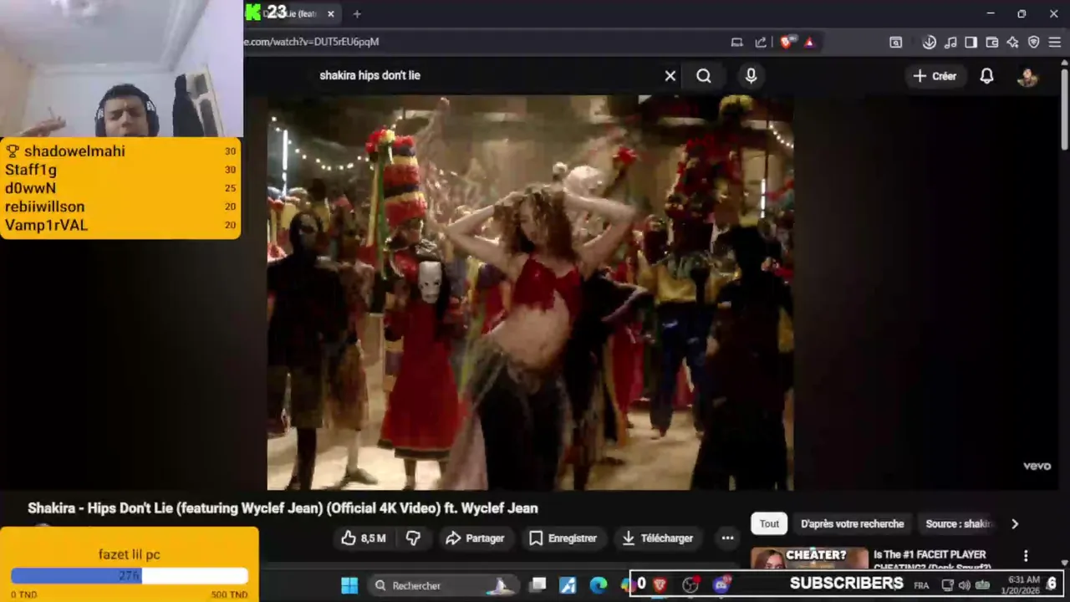The width and height of the screenshot is (1070, 602).
Task: Open the Brave Wallet icon
Action: [x=992, y=42]
